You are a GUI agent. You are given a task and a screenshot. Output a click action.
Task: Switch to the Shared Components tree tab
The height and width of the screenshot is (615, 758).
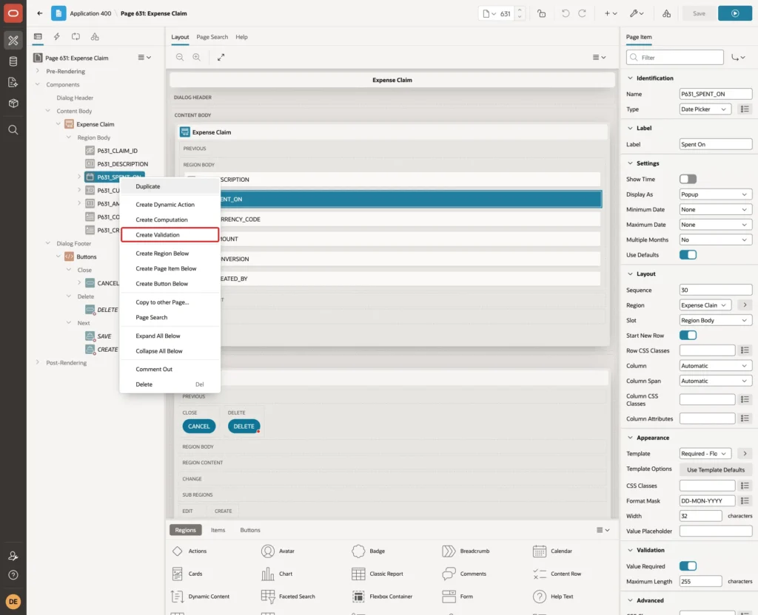(95, 37)
